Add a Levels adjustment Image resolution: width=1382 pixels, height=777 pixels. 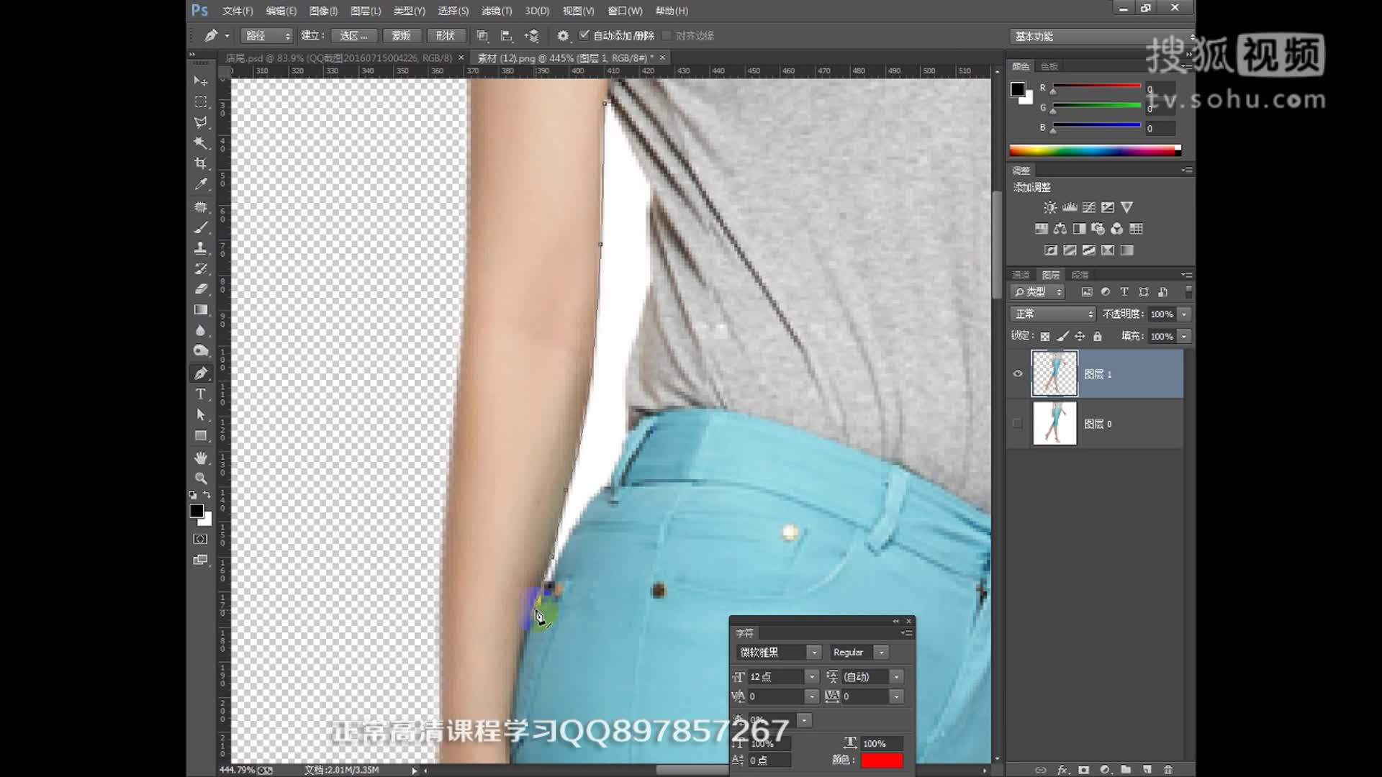click(1070, 207)
